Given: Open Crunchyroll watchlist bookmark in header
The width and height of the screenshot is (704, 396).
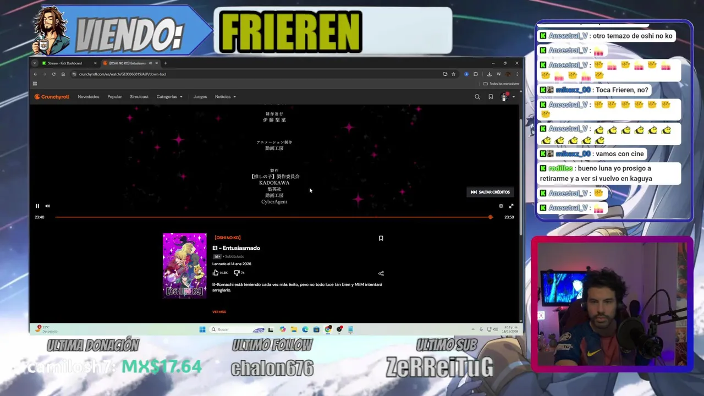Looking at the screenshot, I should pos(491,97).
